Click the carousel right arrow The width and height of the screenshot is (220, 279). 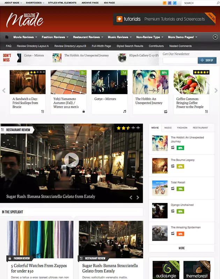point(216,90)
